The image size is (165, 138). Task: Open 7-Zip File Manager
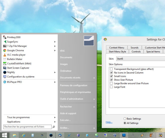[x=17, y=46]
